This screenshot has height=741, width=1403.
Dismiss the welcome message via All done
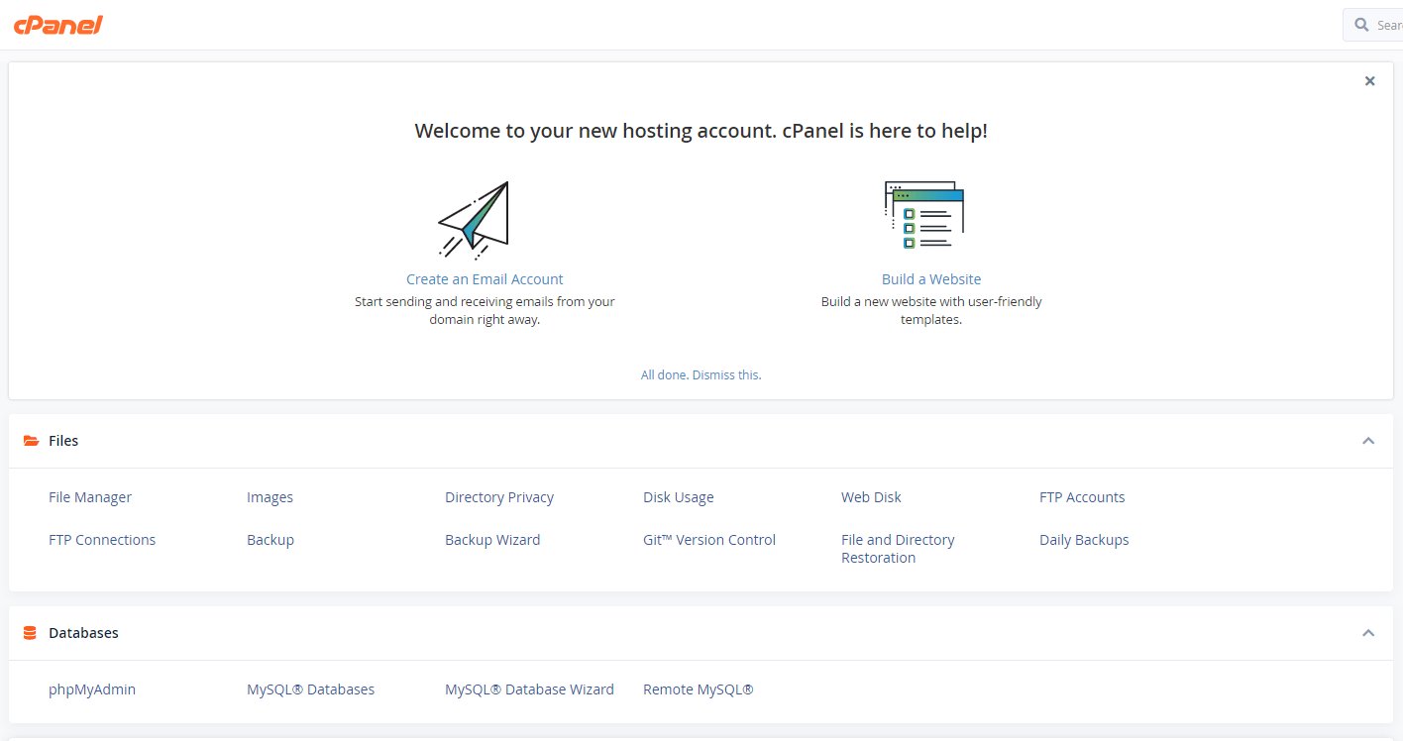point(701,374)
